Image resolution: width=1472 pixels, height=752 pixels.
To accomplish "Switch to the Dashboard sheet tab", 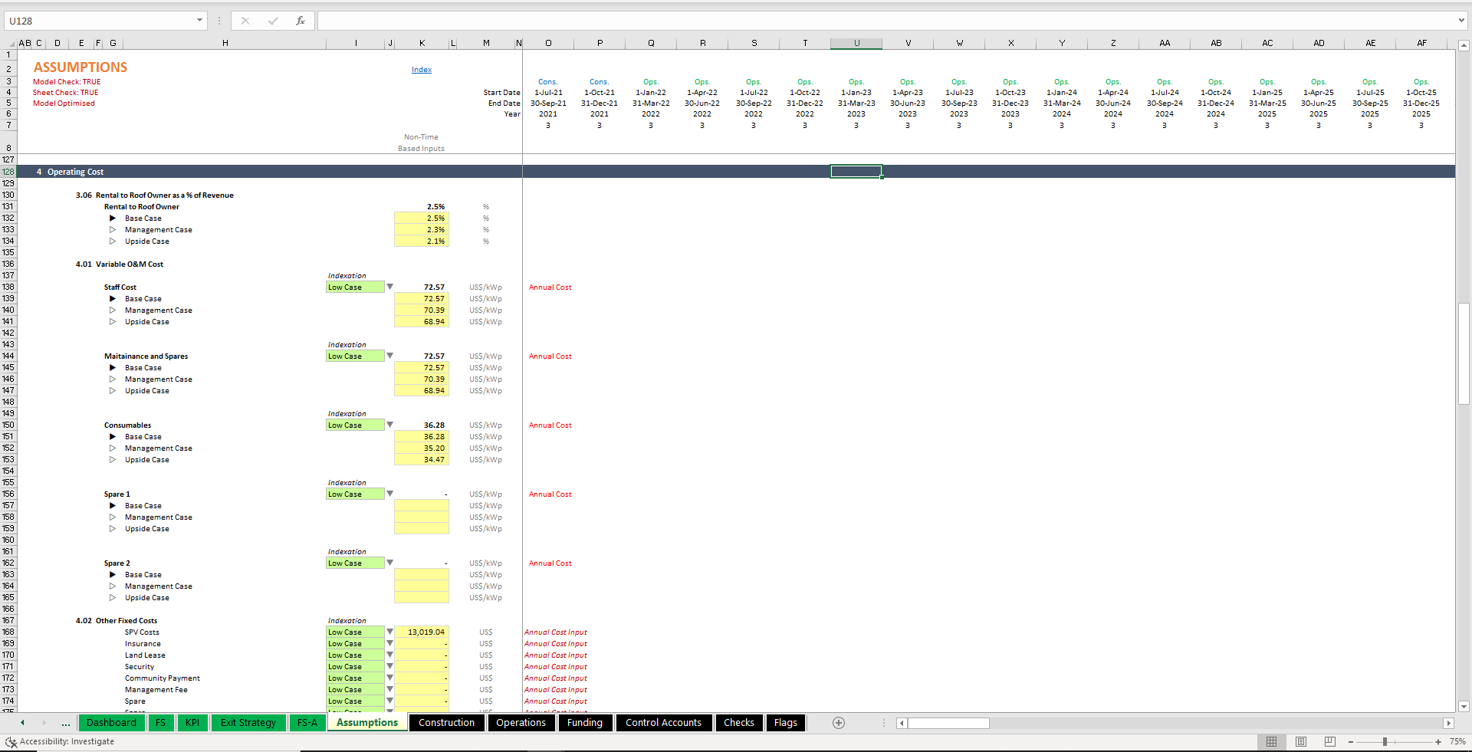I will [111, 723].
